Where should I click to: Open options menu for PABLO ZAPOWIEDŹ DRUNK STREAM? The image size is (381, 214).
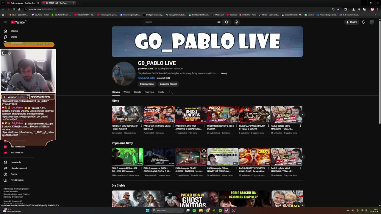click(268, 126)
